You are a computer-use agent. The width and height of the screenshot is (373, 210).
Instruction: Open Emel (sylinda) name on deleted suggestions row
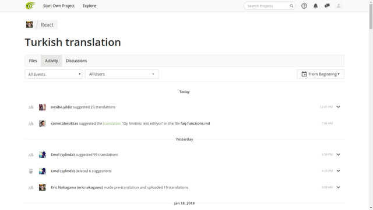(63, 171)
